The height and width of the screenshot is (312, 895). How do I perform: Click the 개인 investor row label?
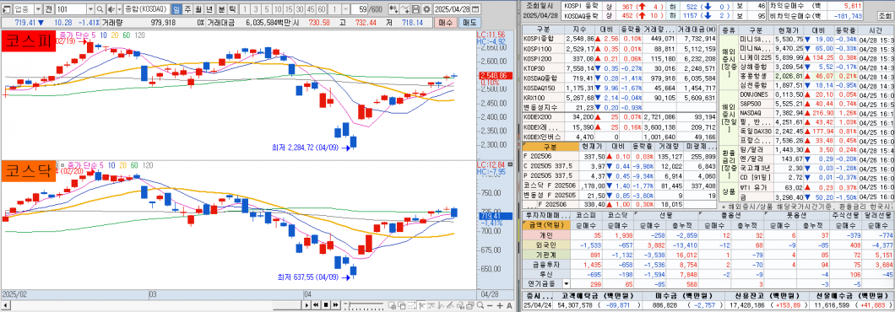pyautogui.click(x=545, y=234)
